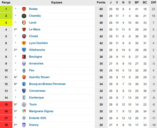Open Bourg-en-Bresse Peronnas team link
This screenshot has width=157, height=128.
[x=47, y=84]
